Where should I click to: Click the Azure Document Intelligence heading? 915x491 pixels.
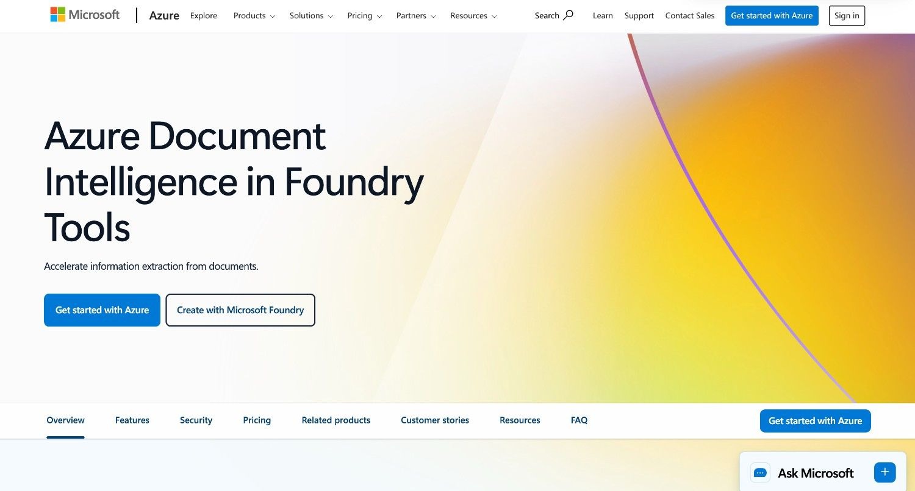[234, 182]
